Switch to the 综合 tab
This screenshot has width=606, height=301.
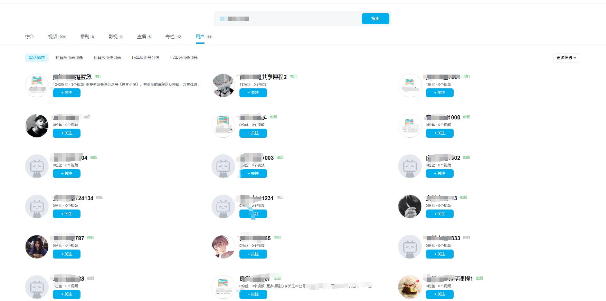[x=29, y=37]
